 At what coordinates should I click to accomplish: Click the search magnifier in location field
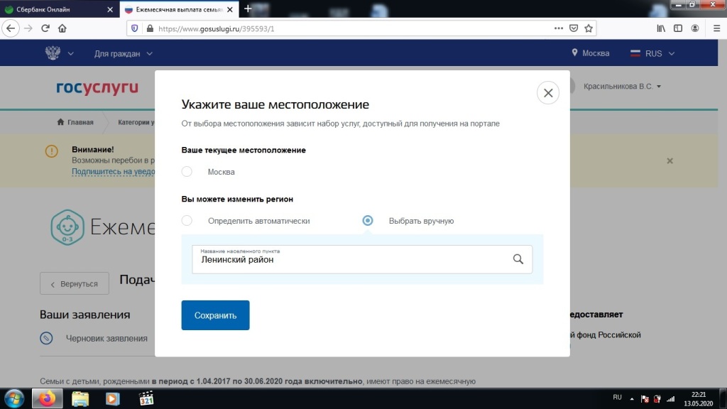(x=518, y=259)
